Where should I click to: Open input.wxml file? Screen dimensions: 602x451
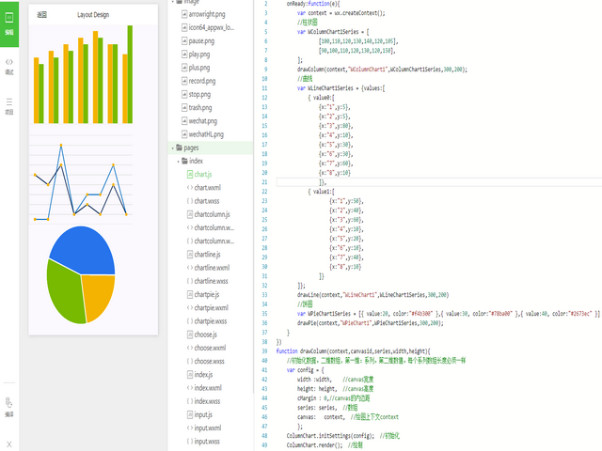tap(204, 428)
